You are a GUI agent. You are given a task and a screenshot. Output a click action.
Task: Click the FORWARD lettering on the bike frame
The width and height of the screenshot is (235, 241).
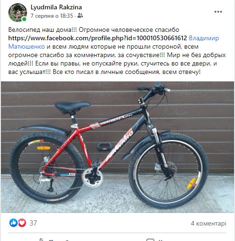[119, 146]
